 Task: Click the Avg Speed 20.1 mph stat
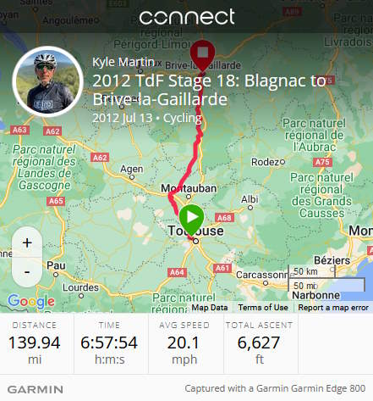click(x=184, y=343)
